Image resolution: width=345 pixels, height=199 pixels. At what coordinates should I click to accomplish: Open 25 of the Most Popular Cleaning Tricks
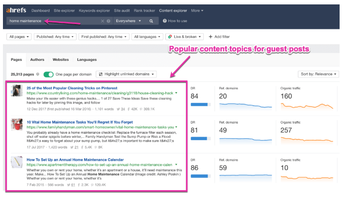coord(72,88)
